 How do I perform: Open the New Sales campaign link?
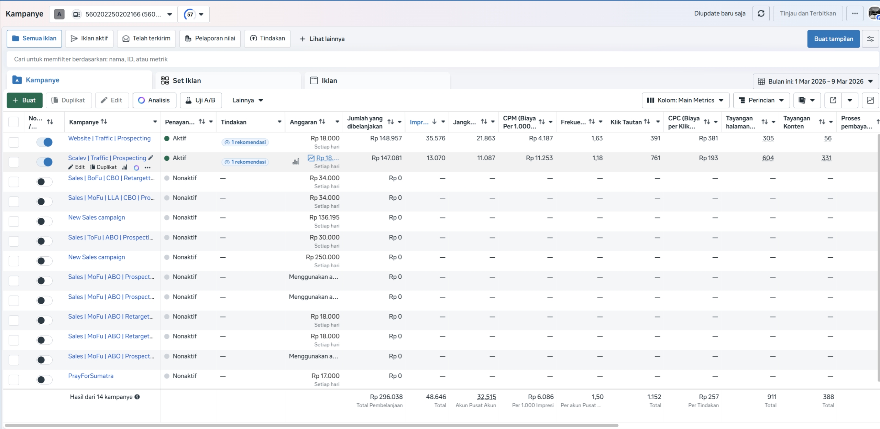point(97,217)
